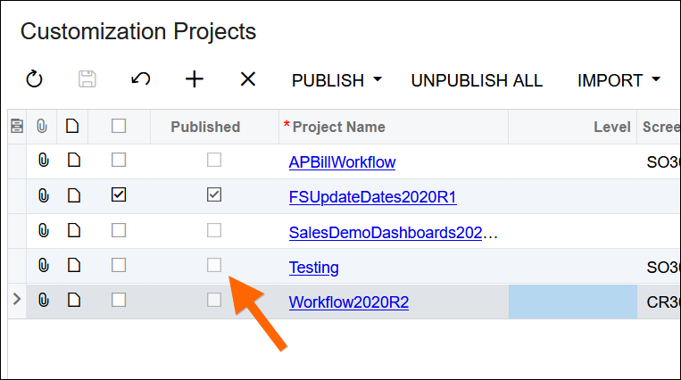This screenshot has height=380, width=681.
Task: Click the Undo arrow icon
Action: click(x=140, y=79)
